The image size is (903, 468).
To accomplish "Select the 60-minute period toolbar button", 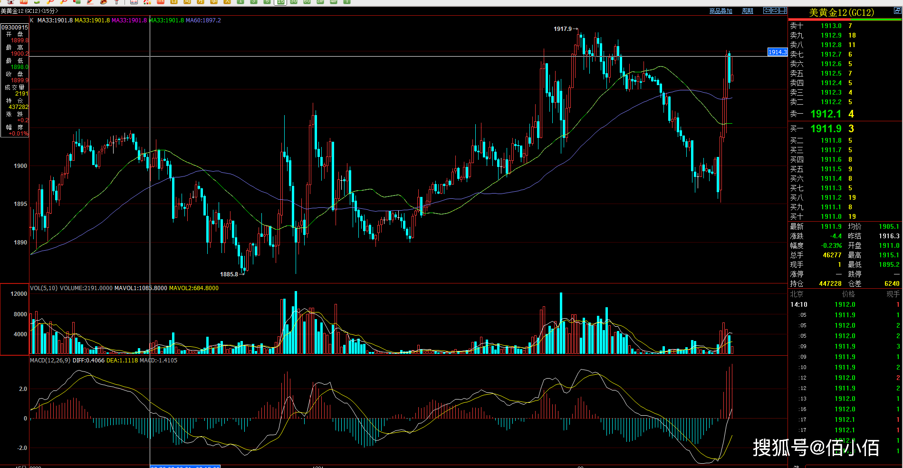I will click(307, 2).
